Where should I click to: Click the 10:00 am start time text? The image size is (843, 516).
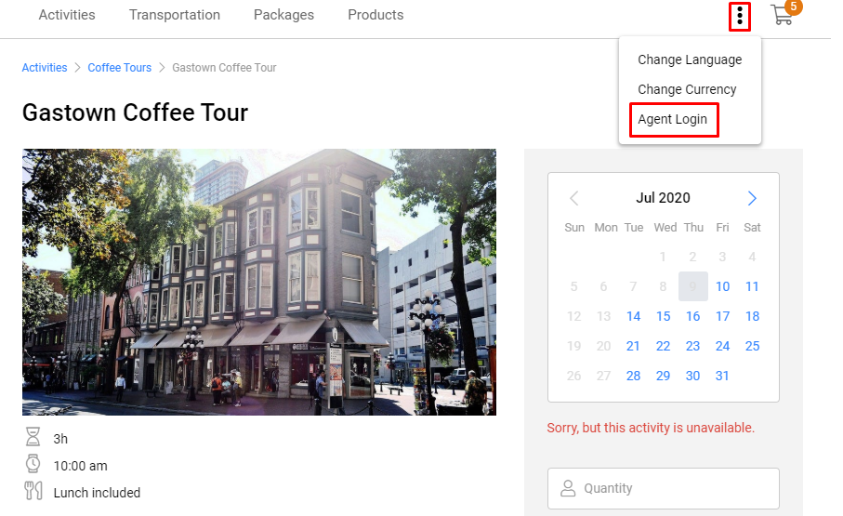[x=80, y=466]
